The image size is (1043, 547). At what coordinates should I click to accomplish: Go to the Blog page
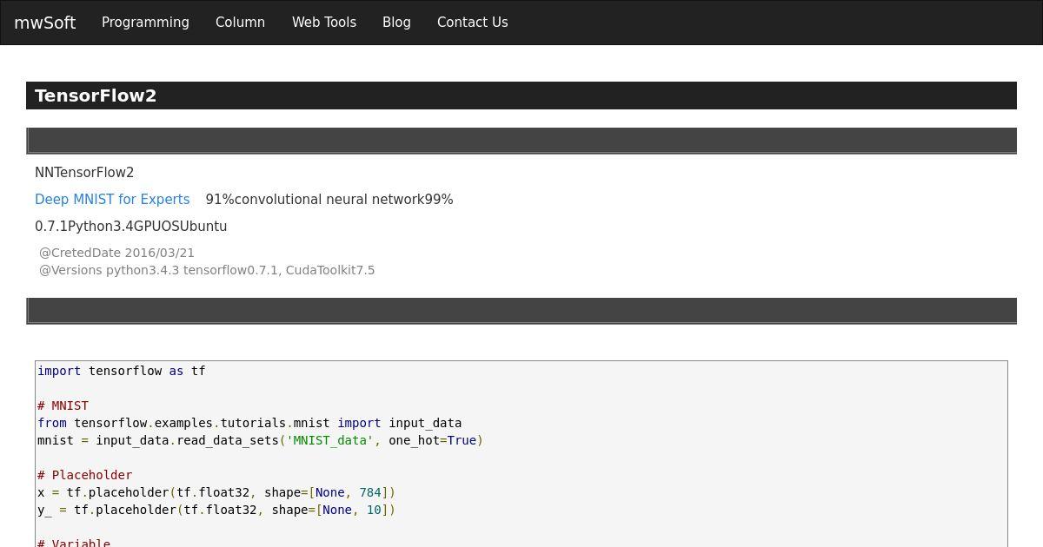[396, 23]
